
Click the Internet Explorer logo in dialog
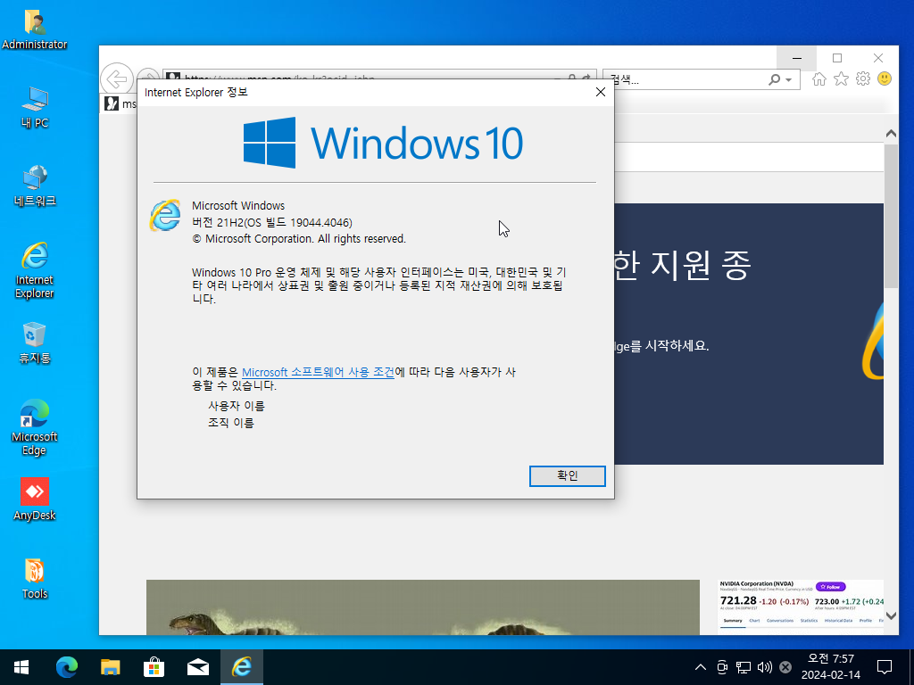click(165, 215)
